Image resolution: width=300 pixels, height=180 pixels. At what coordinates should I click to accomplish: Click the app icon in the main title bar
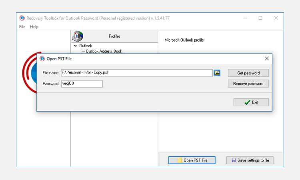(x=22, y=18)
